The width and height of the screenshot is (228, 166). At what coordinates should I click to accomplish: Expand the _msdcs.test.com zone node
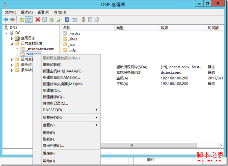click(17, 49)
